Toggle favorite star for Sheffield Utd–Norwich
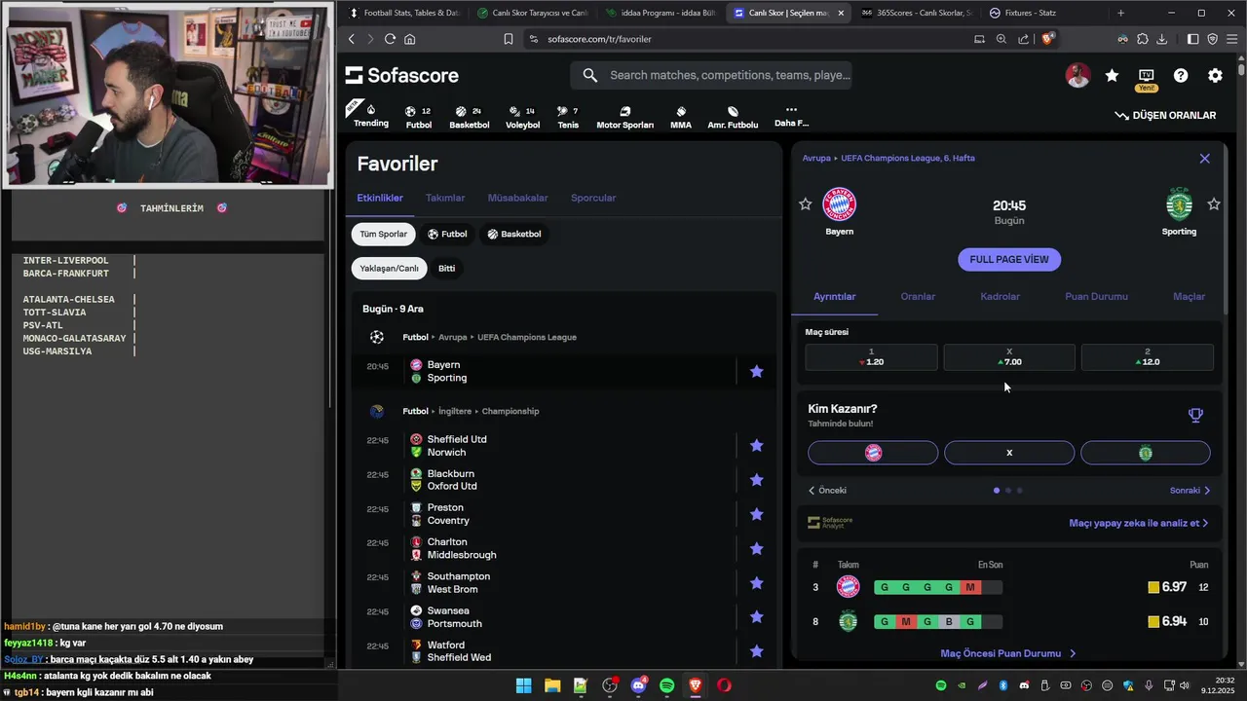1247x701 pixels. tap(756, 446)
